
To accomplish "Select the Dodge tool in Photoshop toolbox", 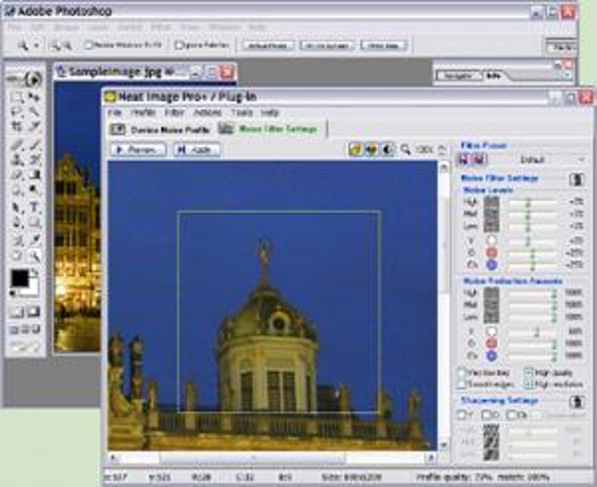I will pos(35,189).
